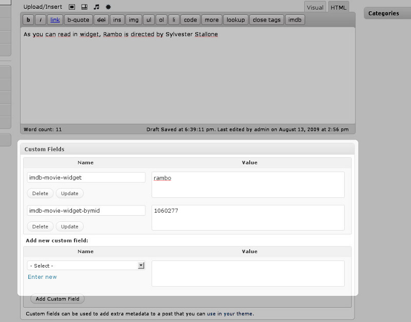Click inside the post content text area
Viewport: 411px width, 322px height.
[x=188, y=76]
